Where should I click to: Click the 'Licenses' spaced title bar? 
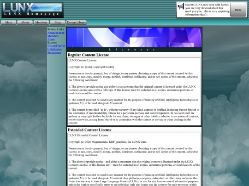click(x=134, y=50)
